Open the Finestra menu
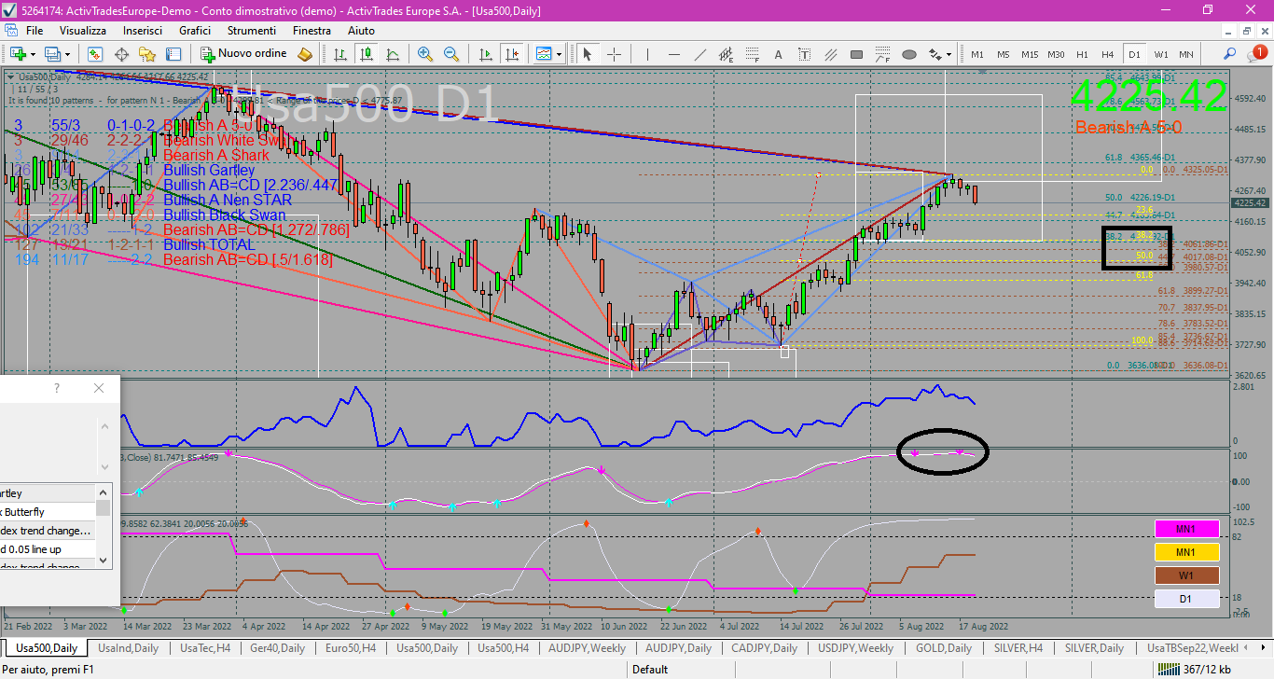 click(x=312, y=31)
